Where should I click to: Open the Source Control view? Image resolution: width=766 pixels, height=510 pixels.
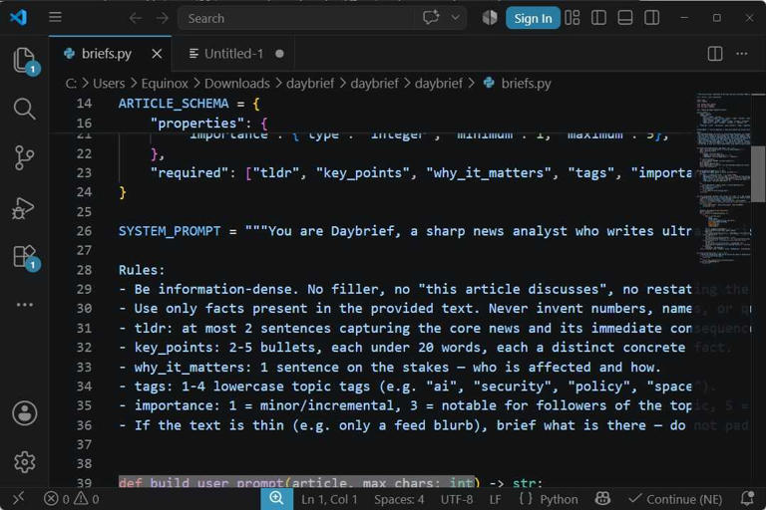pyautogui.click(x=24, y=157)
